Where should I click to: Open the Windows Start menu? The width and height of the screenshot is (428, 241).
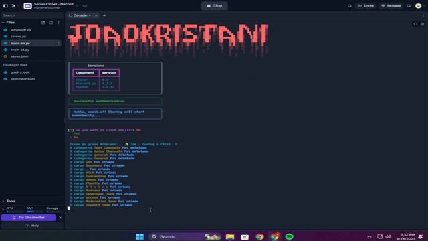click(x=140, y=236)
